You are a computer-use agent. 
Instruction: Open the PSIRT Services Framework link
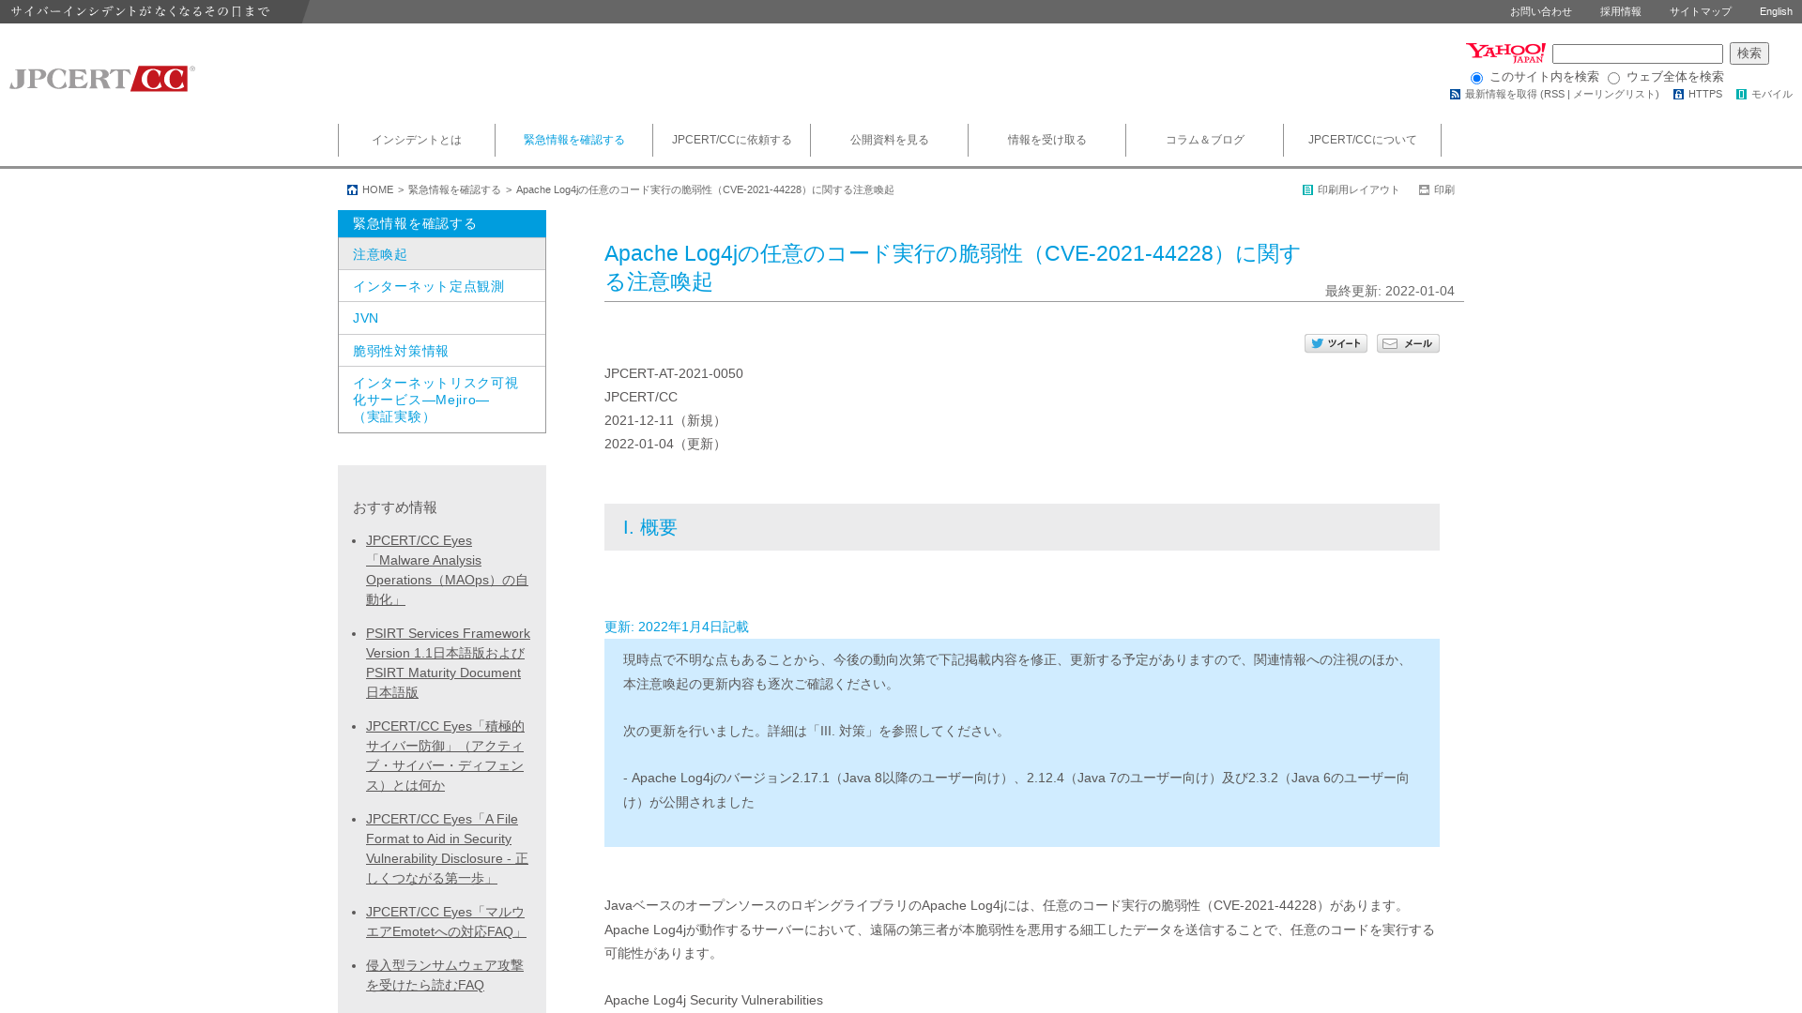[x=448, y=663]
